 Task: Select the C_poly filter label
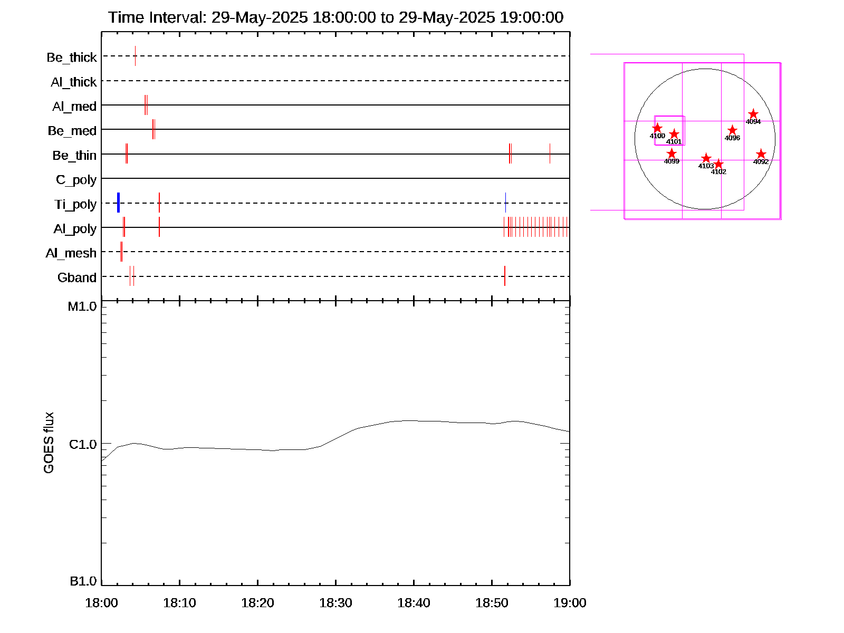[x=76, y=180]
